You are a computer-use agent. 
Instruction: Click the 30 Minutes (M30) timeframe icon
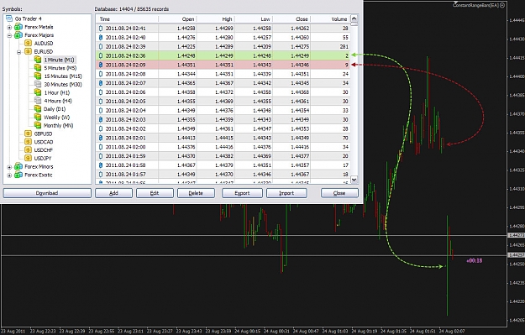[38, 84]
